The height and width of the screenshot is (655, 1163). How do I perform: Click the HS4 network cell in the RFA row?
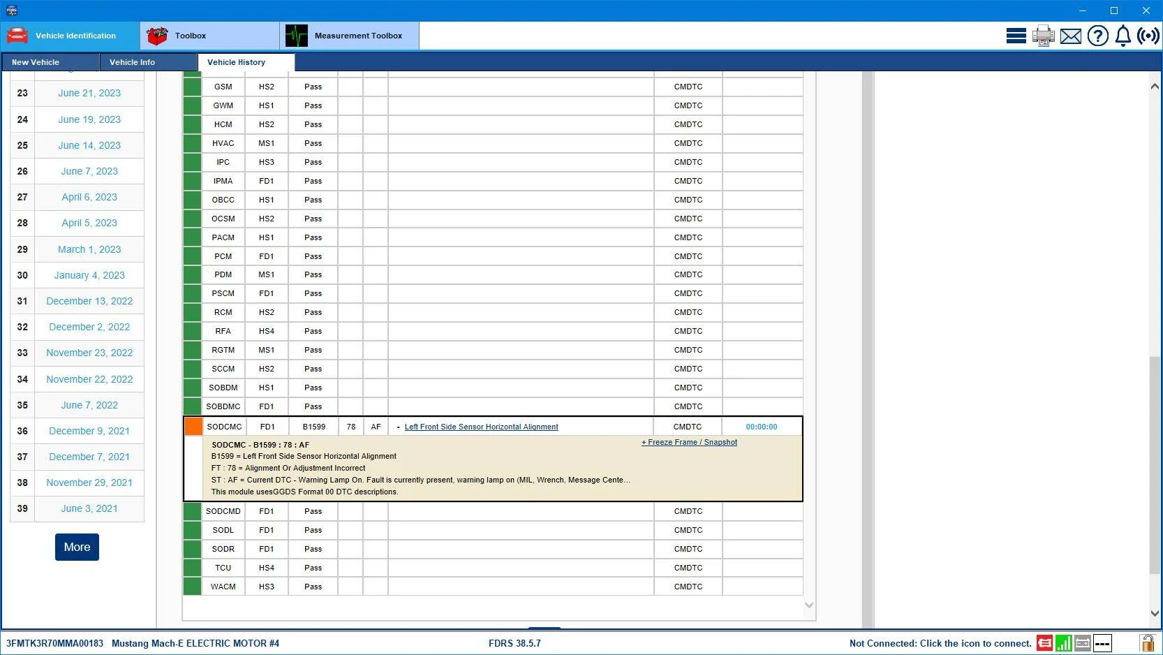pyautogui.click(x=267, y=331)
